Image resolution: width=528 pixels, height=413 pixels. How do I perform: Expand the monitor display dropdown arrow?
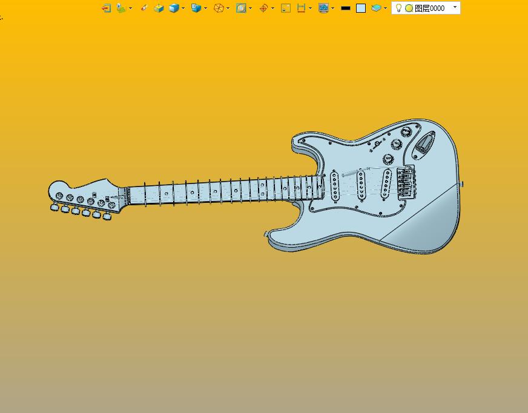[x=332, y=8]
